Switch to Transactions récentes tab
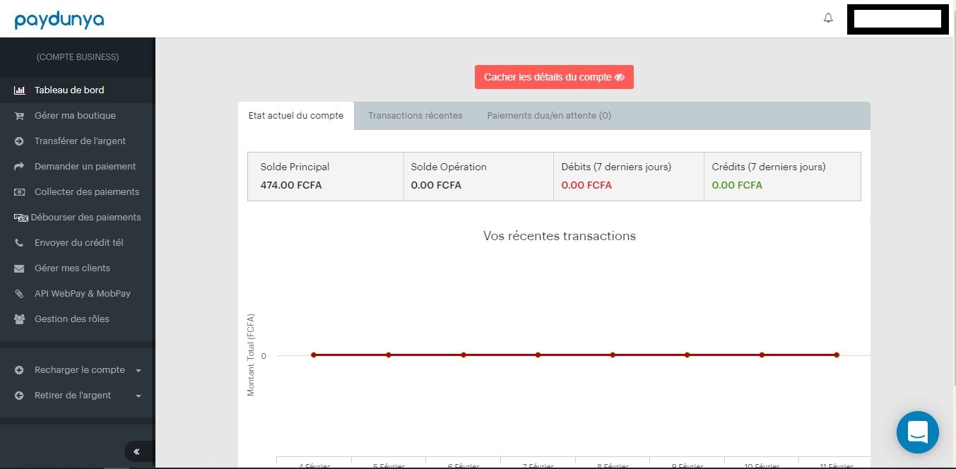The image size is (956, 469). pos(415,116)
